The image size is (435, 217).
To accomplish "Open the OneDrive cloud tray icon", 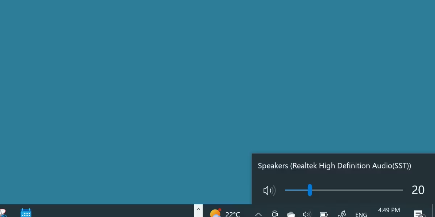I will click(291, 214).
